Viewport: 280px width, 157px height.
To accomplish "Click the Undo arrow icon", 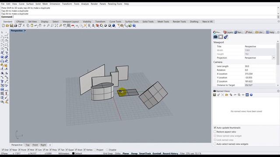I will (36, 26).
